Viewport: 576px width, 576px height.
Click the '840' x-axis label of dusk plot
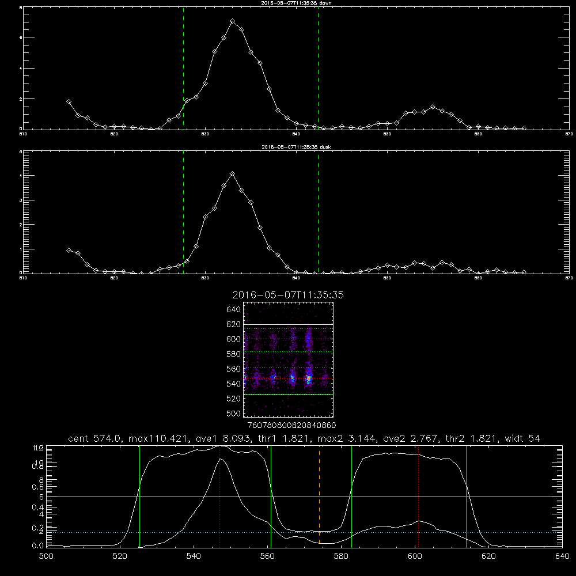coord(296,278)
